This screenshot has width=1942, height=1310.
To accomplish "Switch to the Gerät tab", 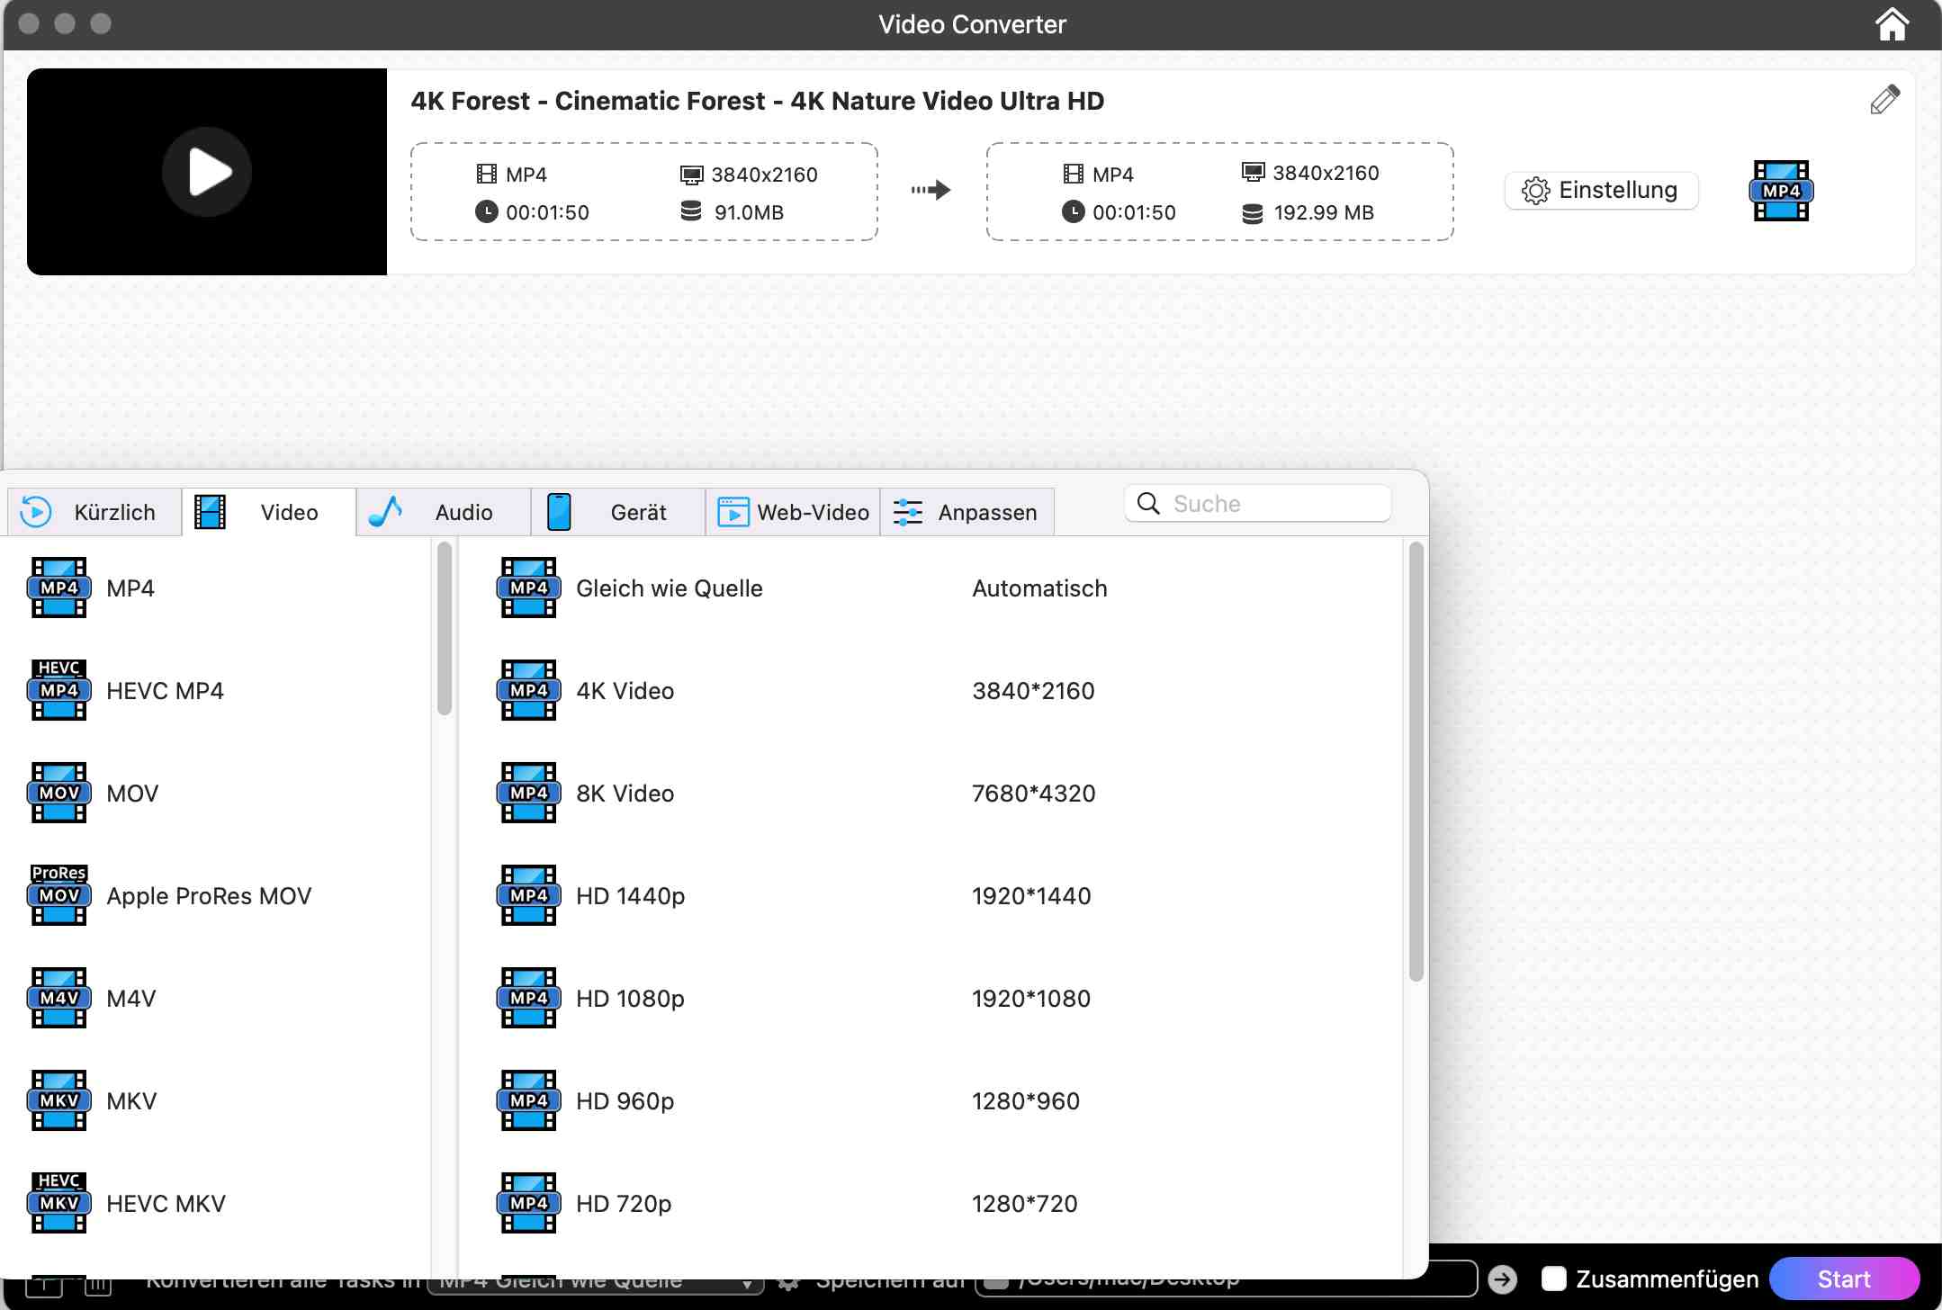I will click(x=617, y=512).
